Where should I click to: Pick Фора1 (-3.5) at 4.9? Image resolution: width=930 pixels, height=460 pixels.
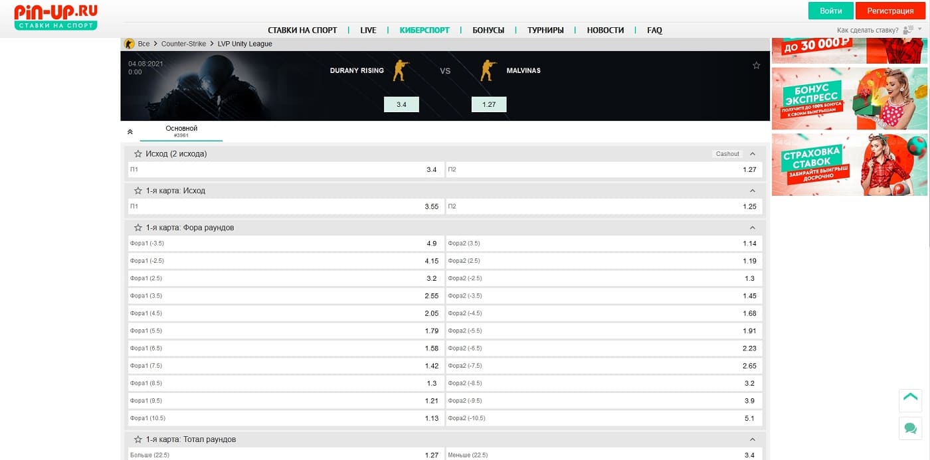(x=285, y=244)
